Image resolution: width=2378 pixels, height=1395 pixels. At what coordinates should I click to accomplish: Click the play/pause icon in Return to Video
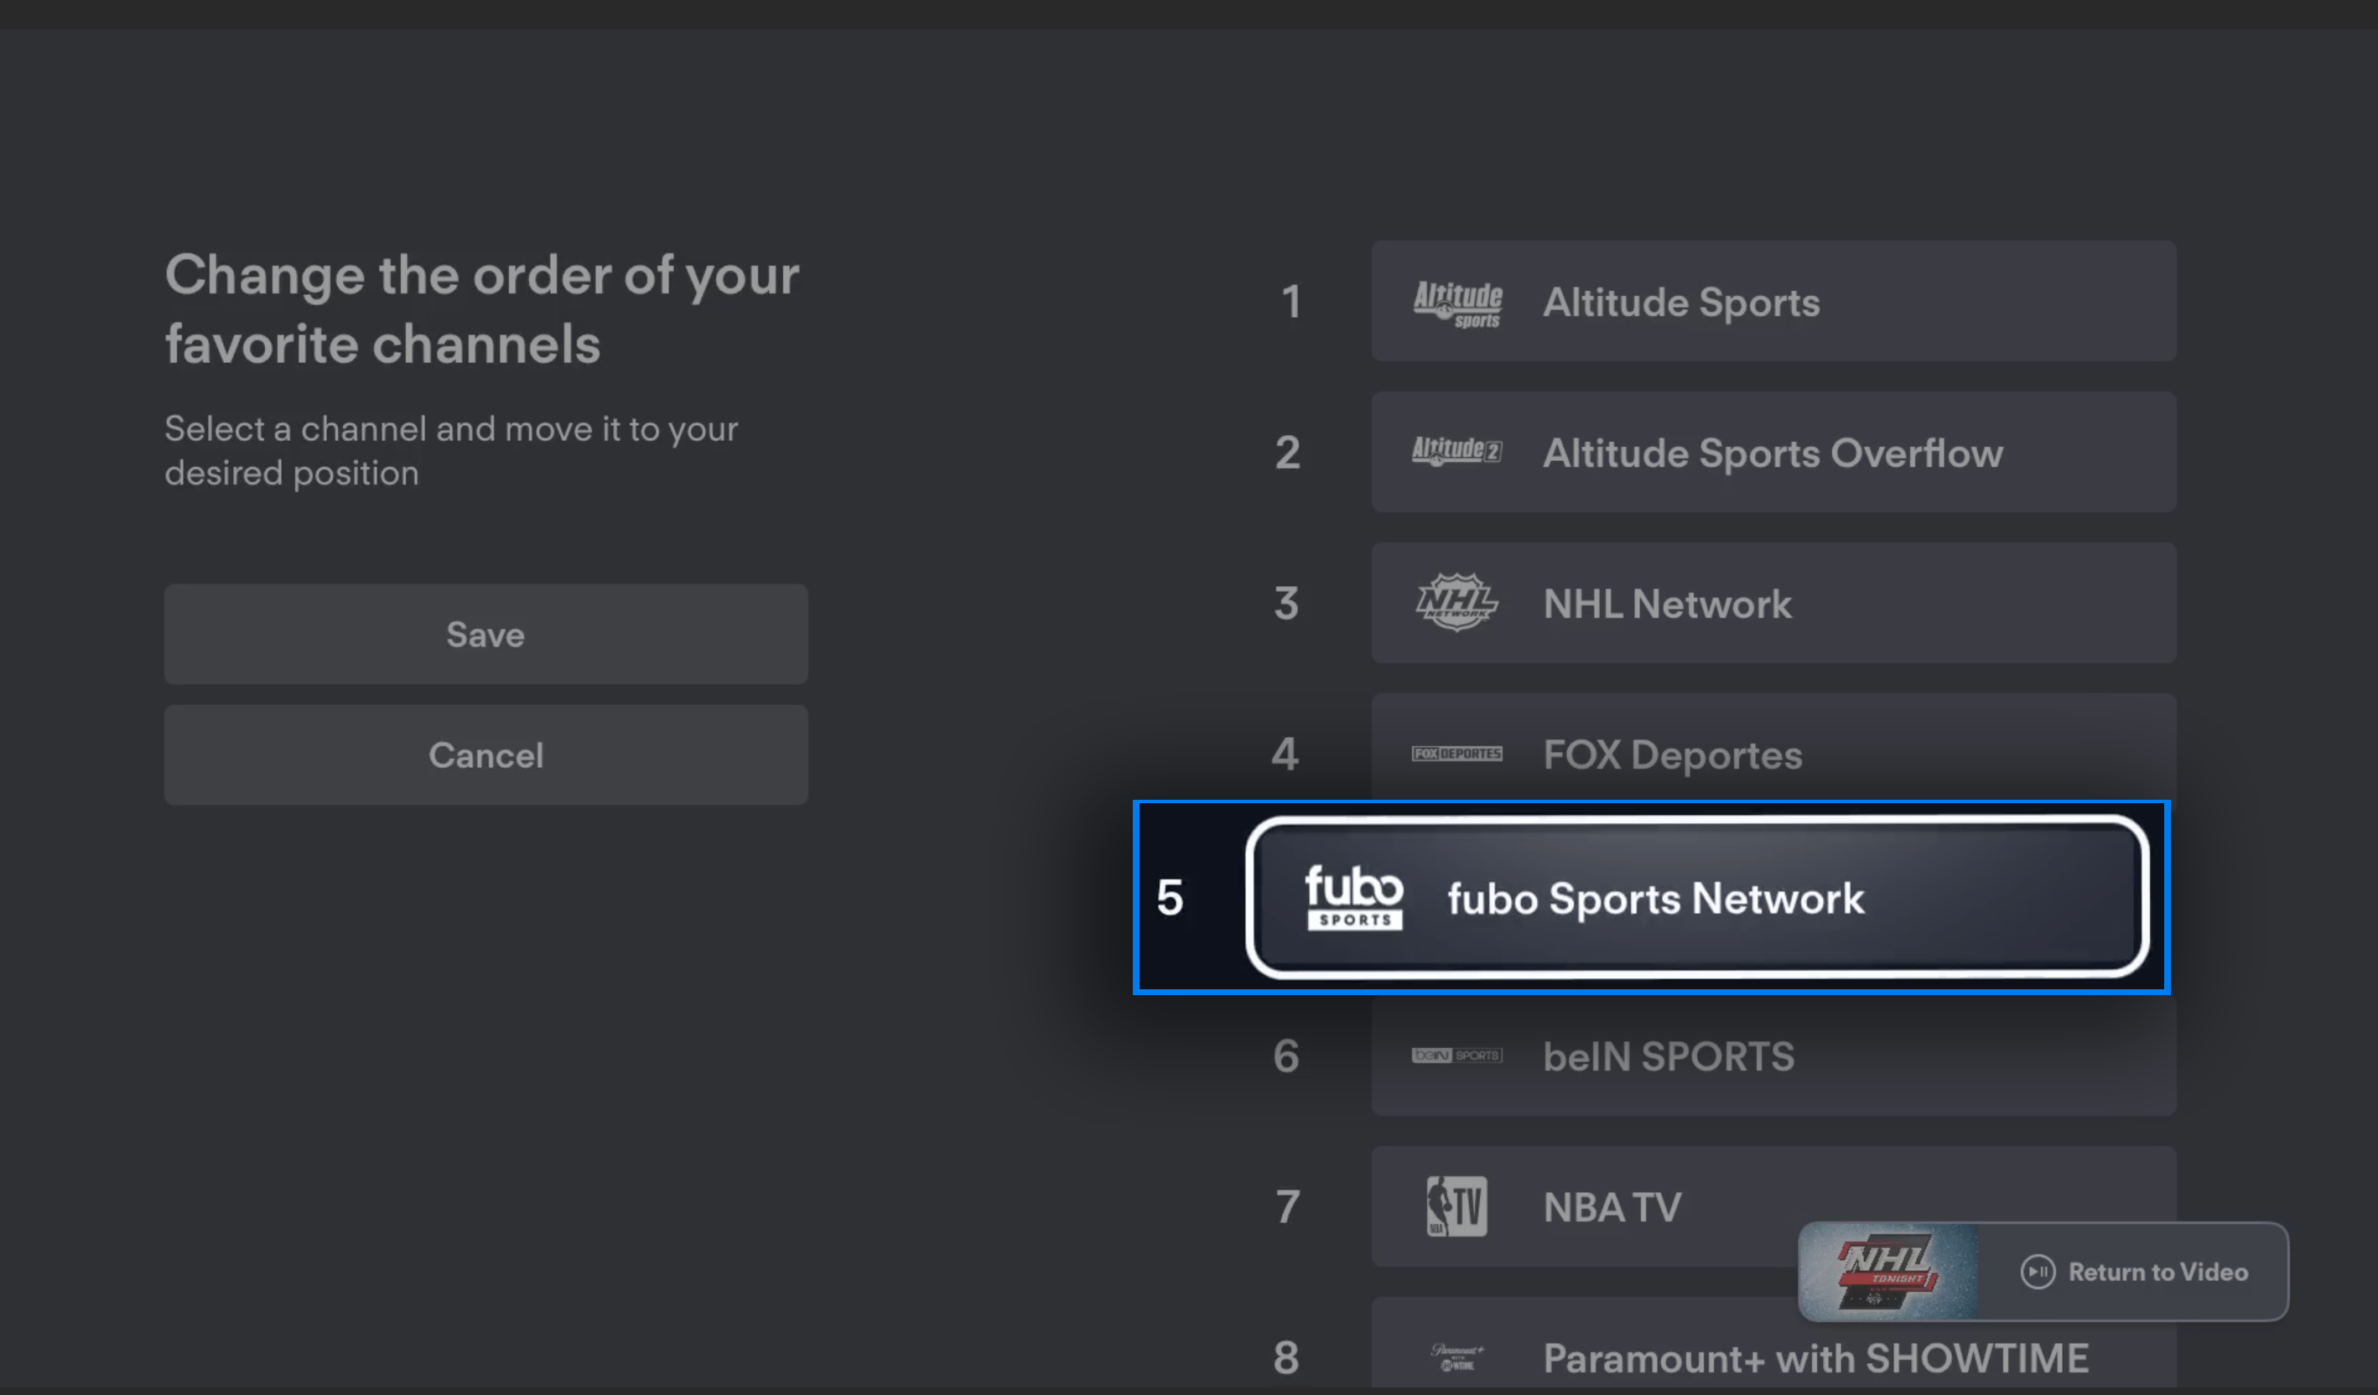pyautogui.click(x=2038, y=1272)
